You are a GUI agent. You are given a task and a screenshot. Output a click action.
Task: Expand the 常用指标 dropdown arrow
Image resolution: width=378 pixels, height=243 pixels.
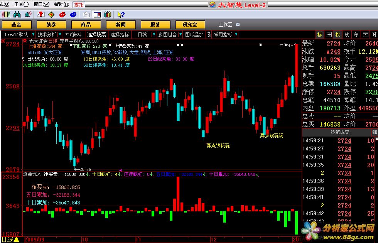tap(236, 35)
